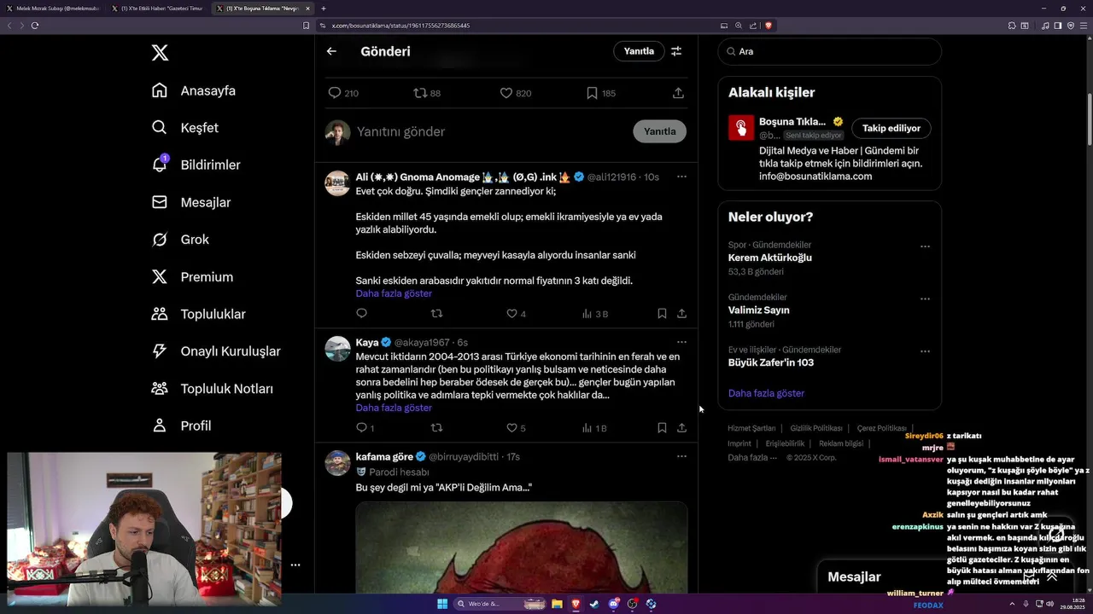Open the browser hamburger menu
Viewport: 1093px width, 614px height.
click(1084, 26)
